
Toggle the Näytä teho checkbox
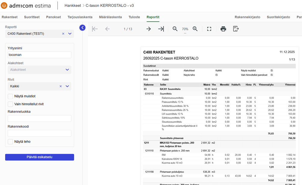[x=11, y=142]
